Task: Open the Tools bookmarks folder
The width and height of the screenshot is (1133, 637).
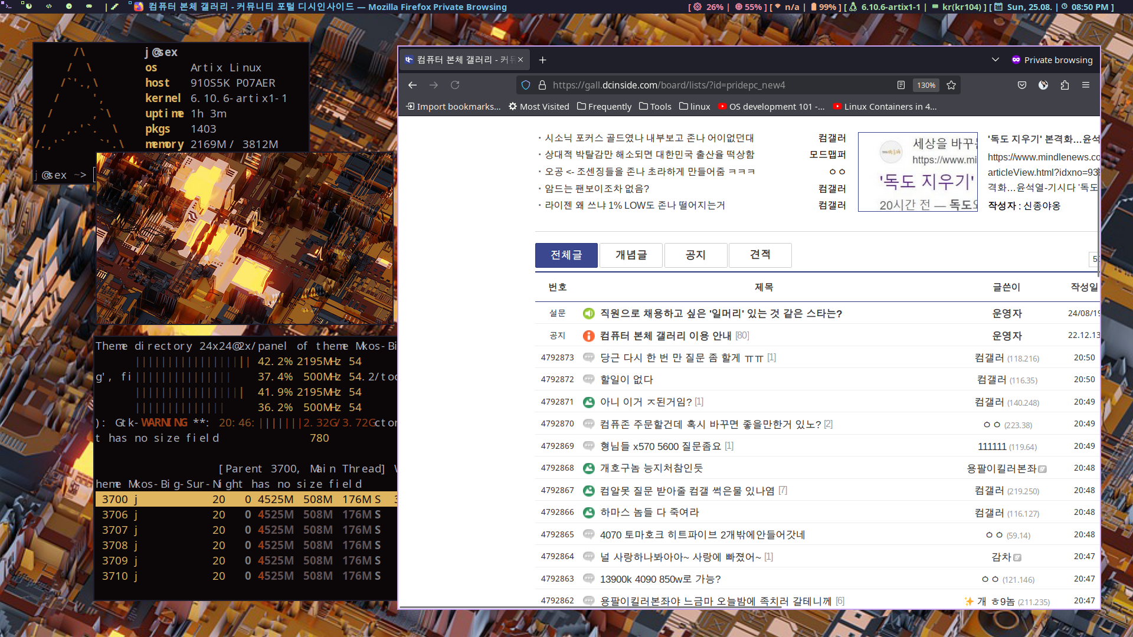Action: click(656, 106)
